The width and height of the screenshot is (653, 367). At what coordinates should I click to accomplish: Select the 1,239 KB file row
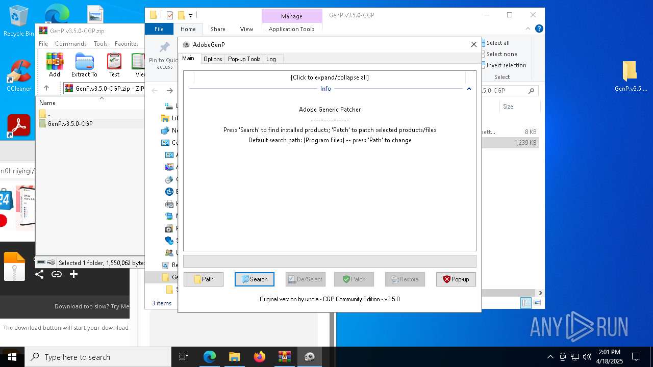point(511,143)
